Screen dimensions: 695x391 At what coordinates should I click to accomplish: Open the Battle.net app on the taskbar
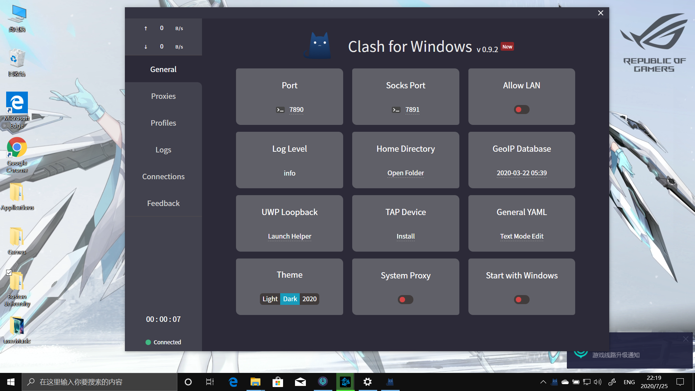345,382
